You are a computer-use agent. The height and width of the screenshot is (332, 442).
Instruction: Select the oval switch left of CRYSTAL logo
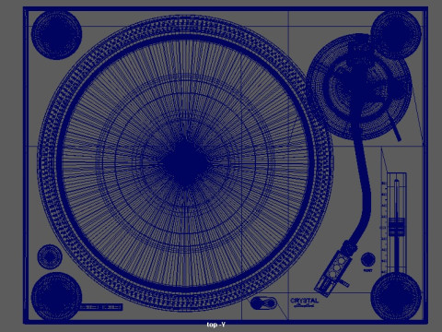click(x=263, y=303)
